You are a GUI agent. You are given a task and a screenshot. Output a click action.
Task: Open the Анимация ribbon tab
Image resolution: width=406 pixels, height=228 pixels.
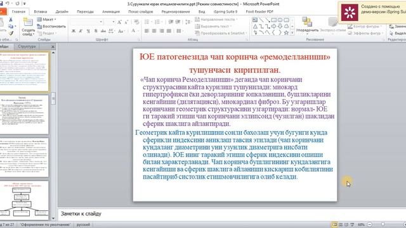tap(111, 11)
